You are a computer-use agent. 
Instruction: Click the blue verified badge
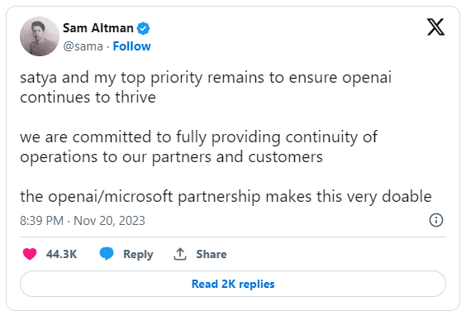tap(143, 29)
